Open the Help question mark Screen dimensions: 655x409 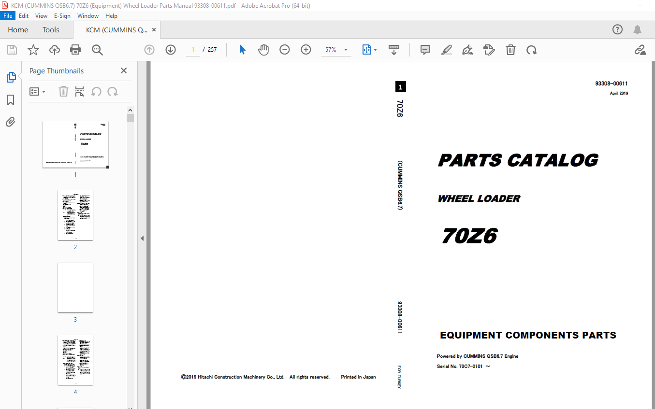click(617, 29)
